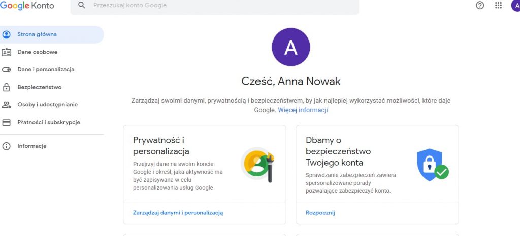Click Zarządzaj danymi i personalizacją link
The width and height of the screenshot is (520, 236).
click(178, 213)
